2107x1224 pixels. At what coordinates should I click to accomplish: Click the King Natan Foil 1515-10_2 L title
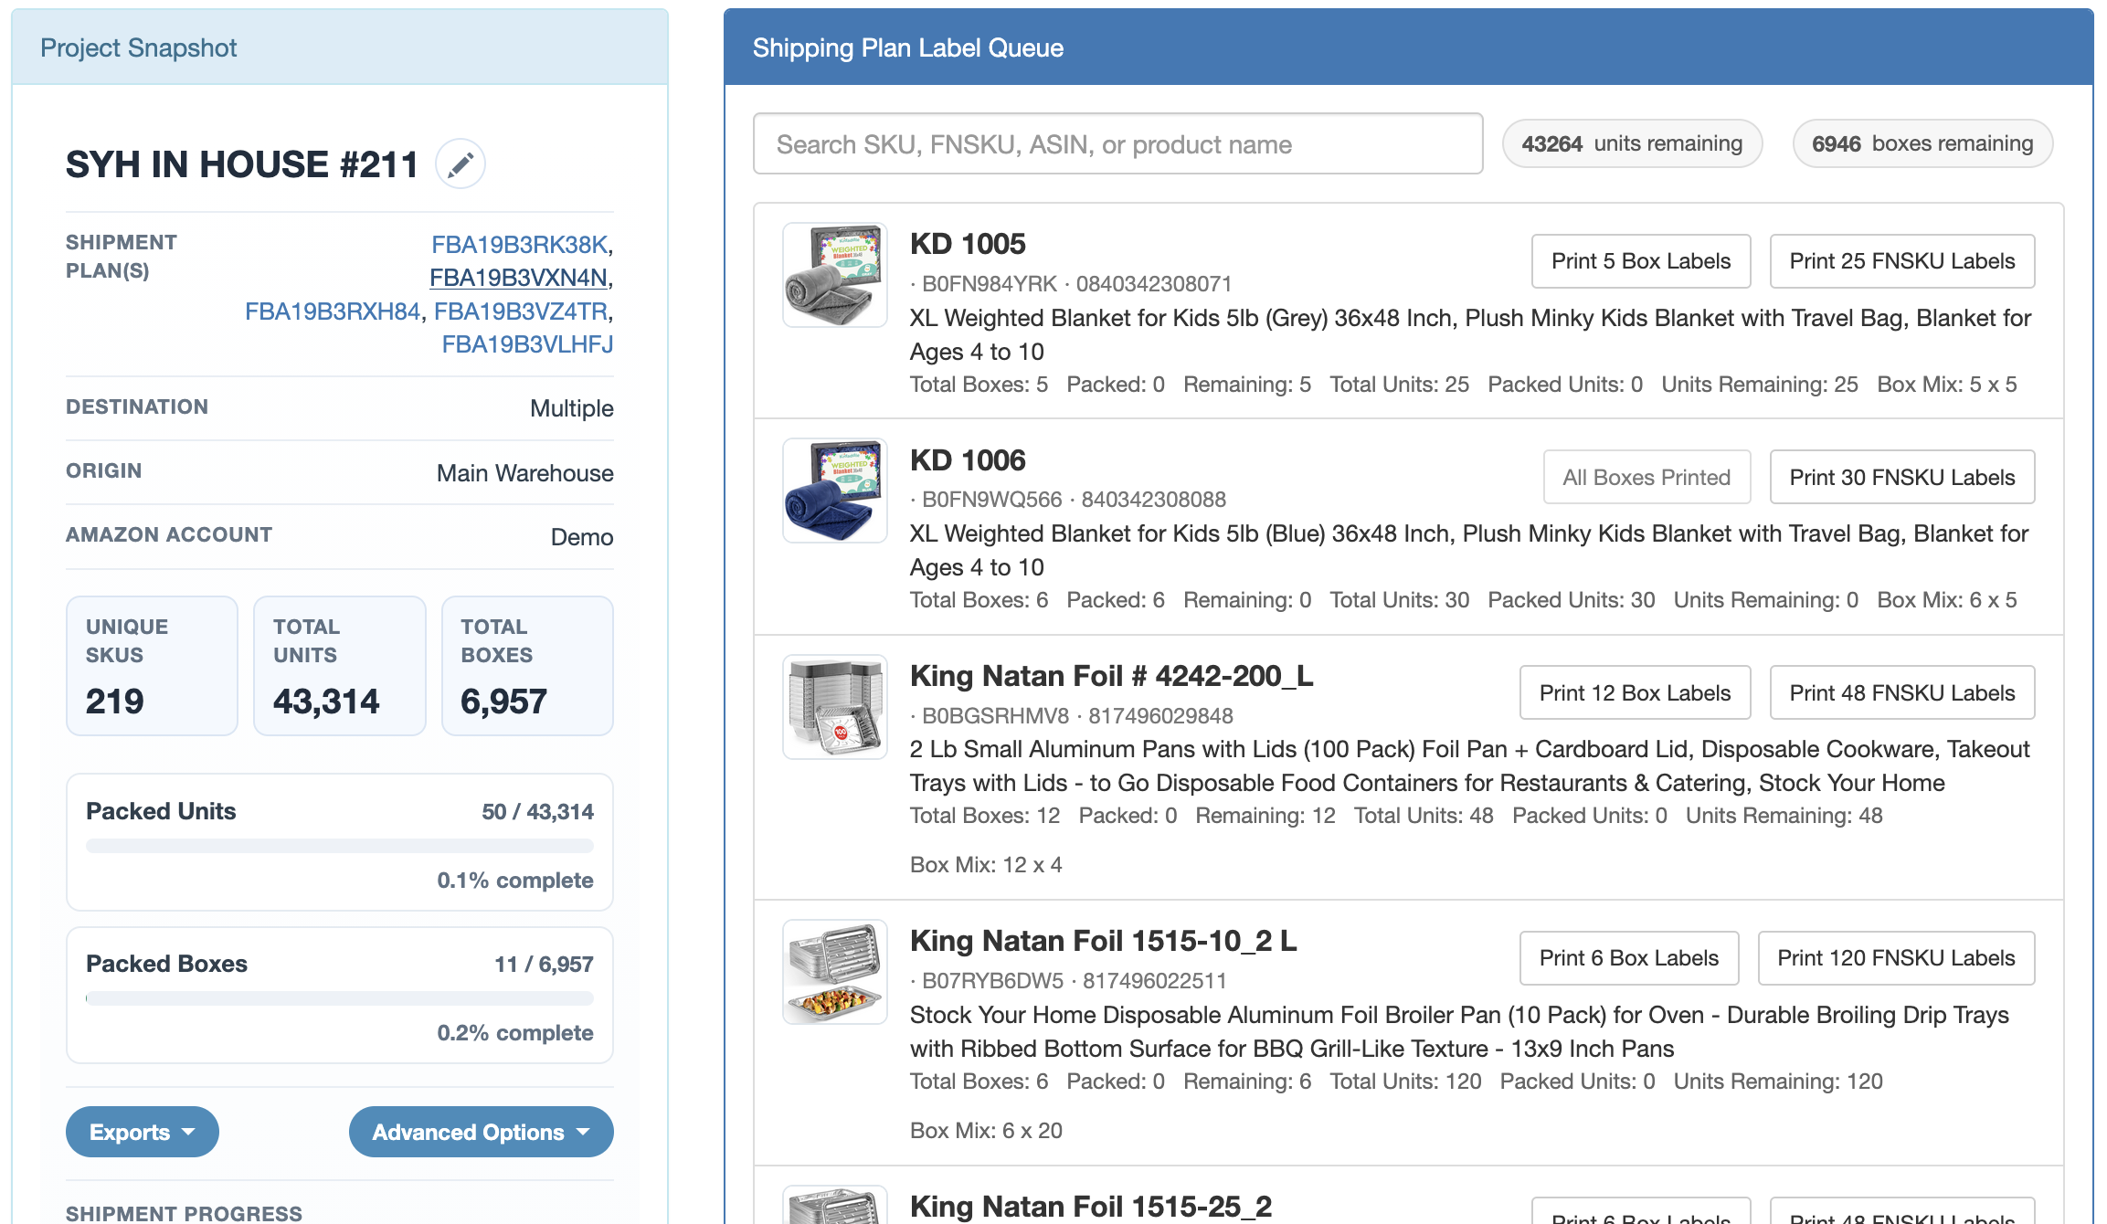pyautogui.click(x=1104, y=941)
